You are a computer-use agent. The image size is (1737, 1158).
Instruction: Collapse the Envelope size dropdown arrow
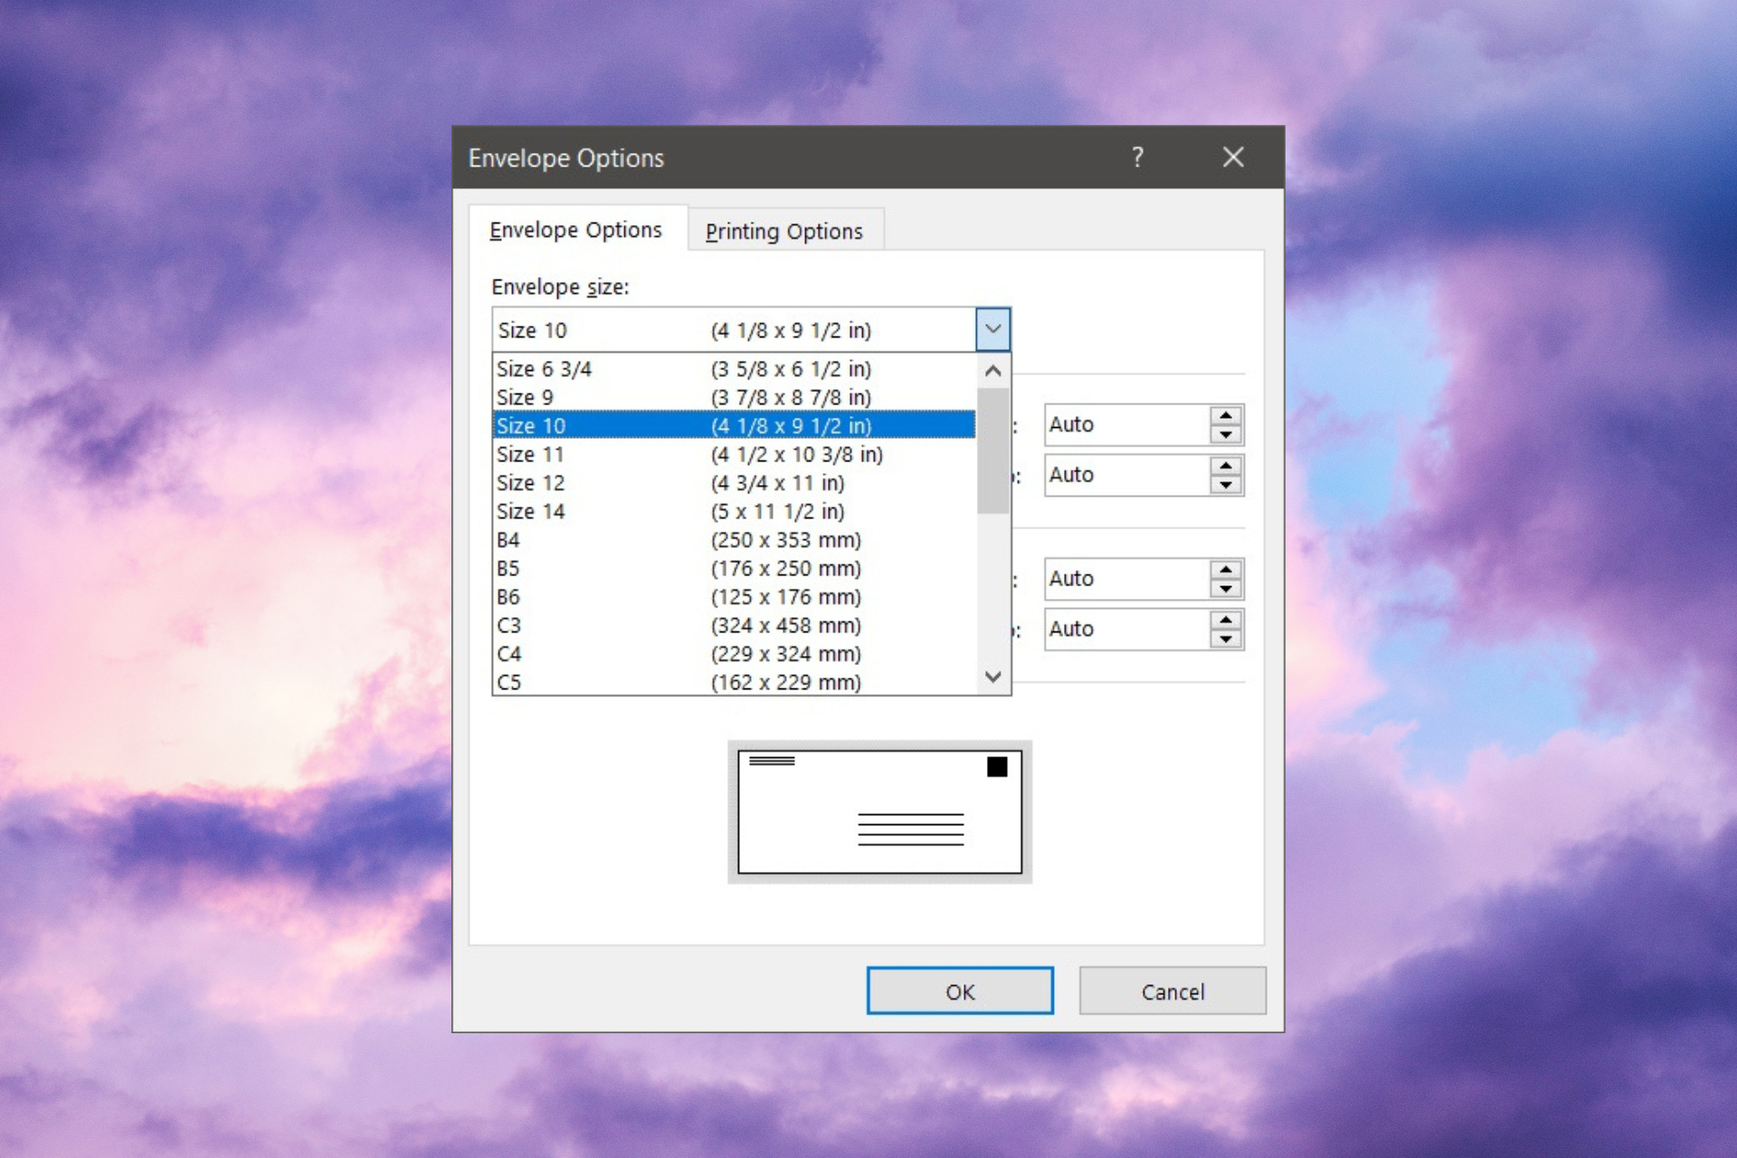(992, 329)
